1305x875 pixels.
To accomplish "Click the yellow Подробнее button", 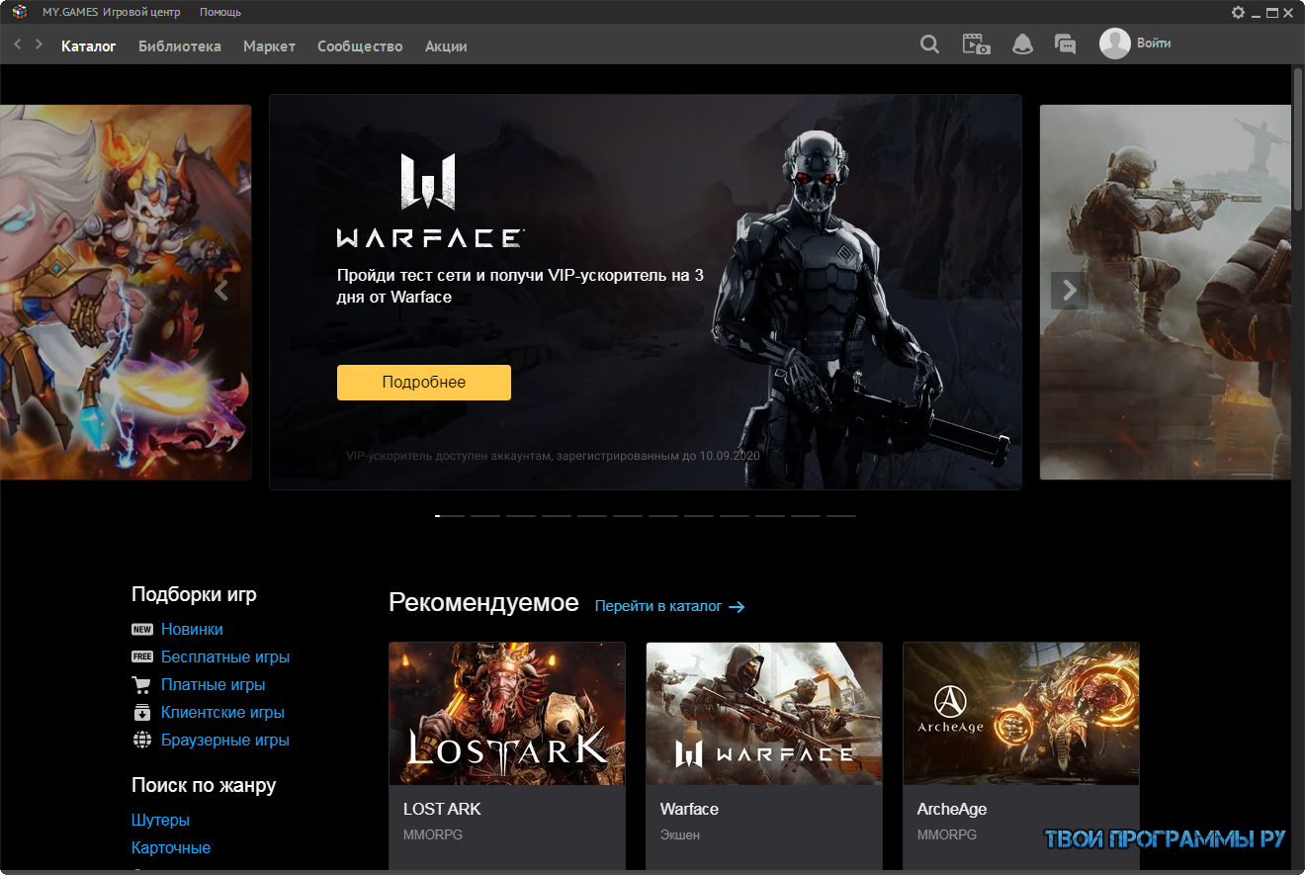I will pos(424,382).
